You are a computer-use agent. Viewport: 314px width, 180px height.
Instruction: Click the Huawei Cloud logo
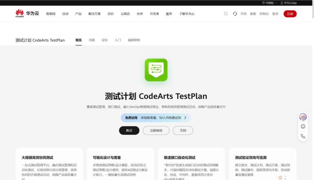click(27, 13)
